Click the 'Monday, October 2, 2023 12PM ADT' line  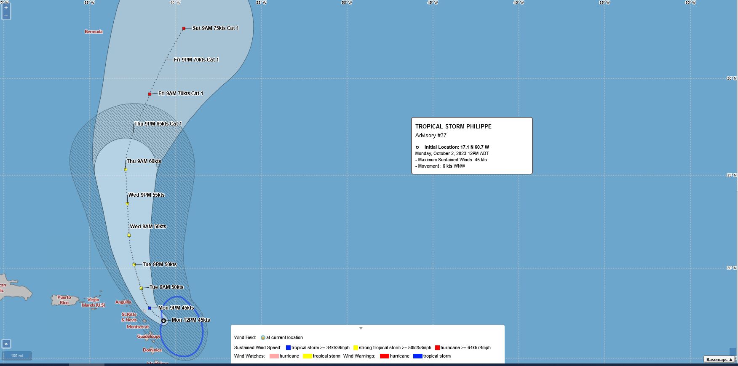point(452,154)
